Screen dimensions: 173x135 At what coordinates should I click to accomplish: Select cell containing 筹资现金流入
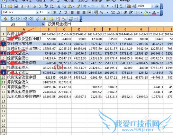(x=24, y=82)
